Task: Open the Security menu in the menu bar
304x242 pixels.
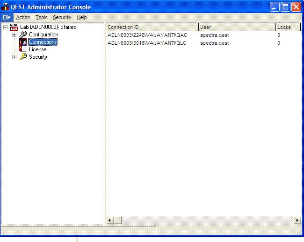Action: point(62,17)
